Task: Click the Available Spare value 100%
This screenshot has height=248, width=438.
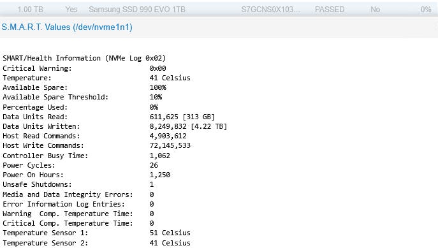Action: click(158, 87)
